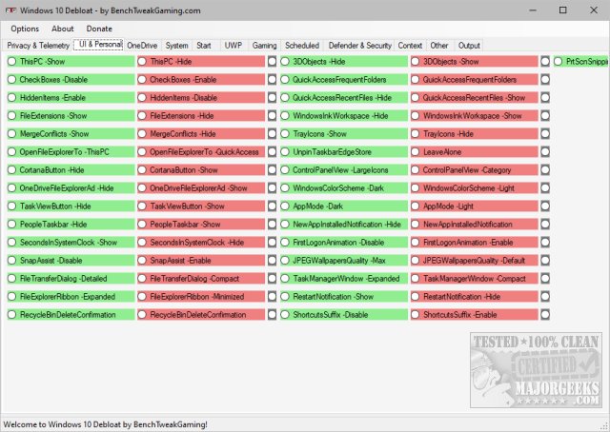Select HiddenItems -Enable radio button

[71, 97]
